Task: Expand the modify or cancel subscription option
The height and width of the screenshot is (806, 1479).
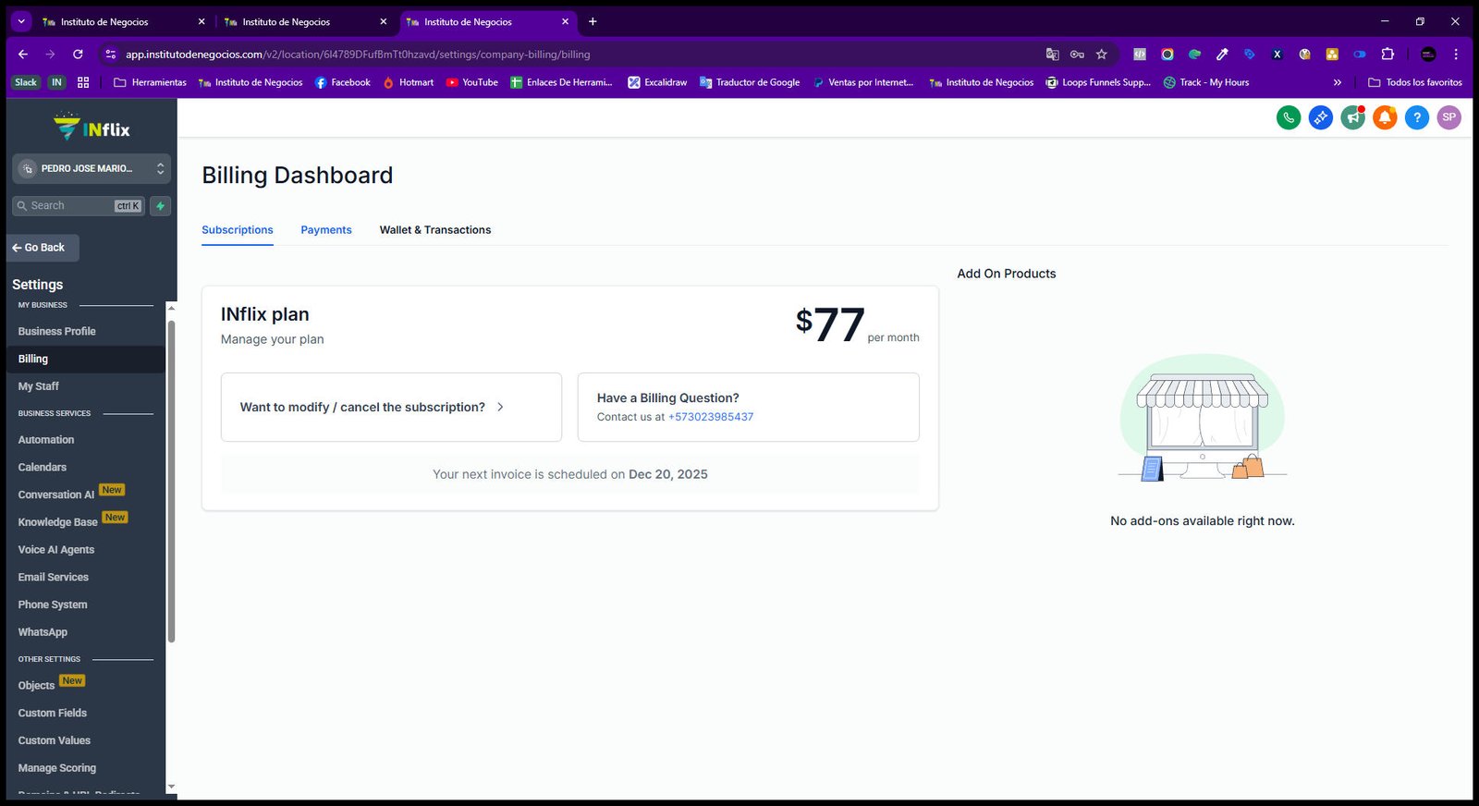Action: pyautogui.click(x=391, y=408)
